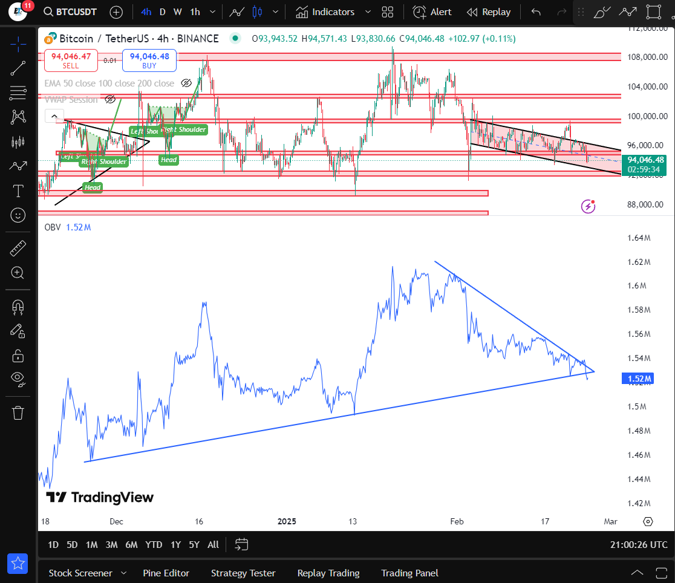Viewport: 675px width, 583px height.
Task: Select the text annotation tool
Action: 18,191
